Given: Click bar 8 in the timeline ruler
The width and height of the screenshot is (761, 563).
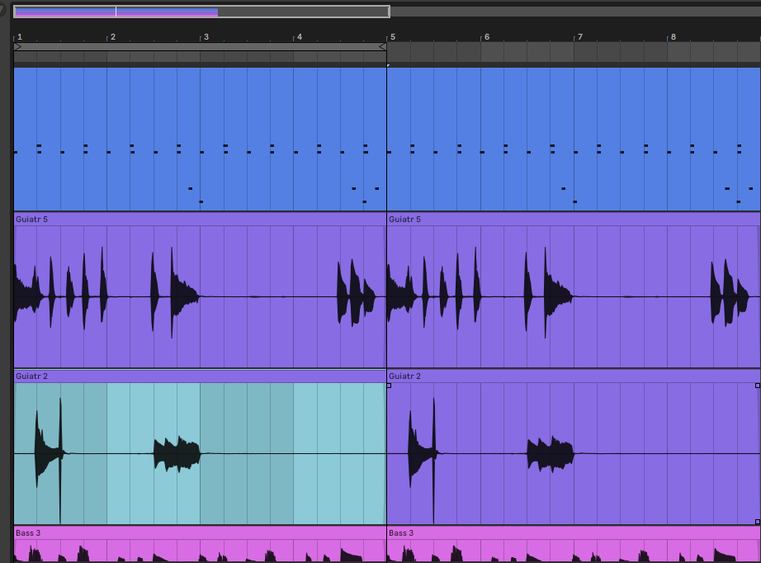Looking at the screenshot, I should pyautogui.click(x=673, y=37).
